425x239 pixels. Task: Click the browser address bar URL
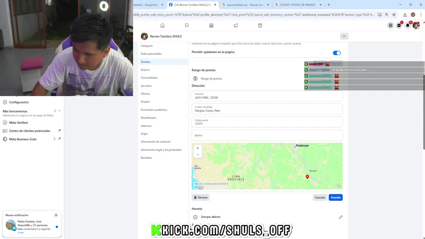[254, 15]
